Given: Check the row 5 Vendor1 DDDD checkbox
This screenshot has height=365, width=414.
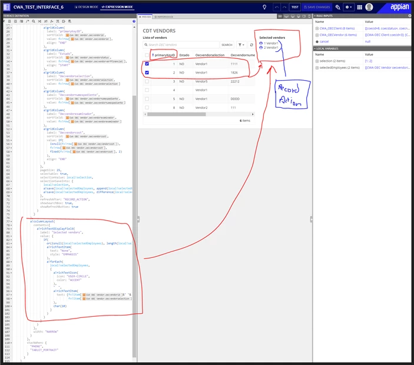Looking at the screenshot, I should (x=147, y=99).
